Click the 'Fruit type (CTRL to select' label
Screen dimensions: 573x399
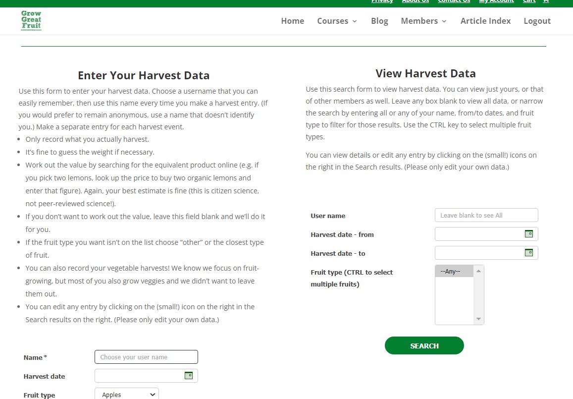[x=352, y=273]
